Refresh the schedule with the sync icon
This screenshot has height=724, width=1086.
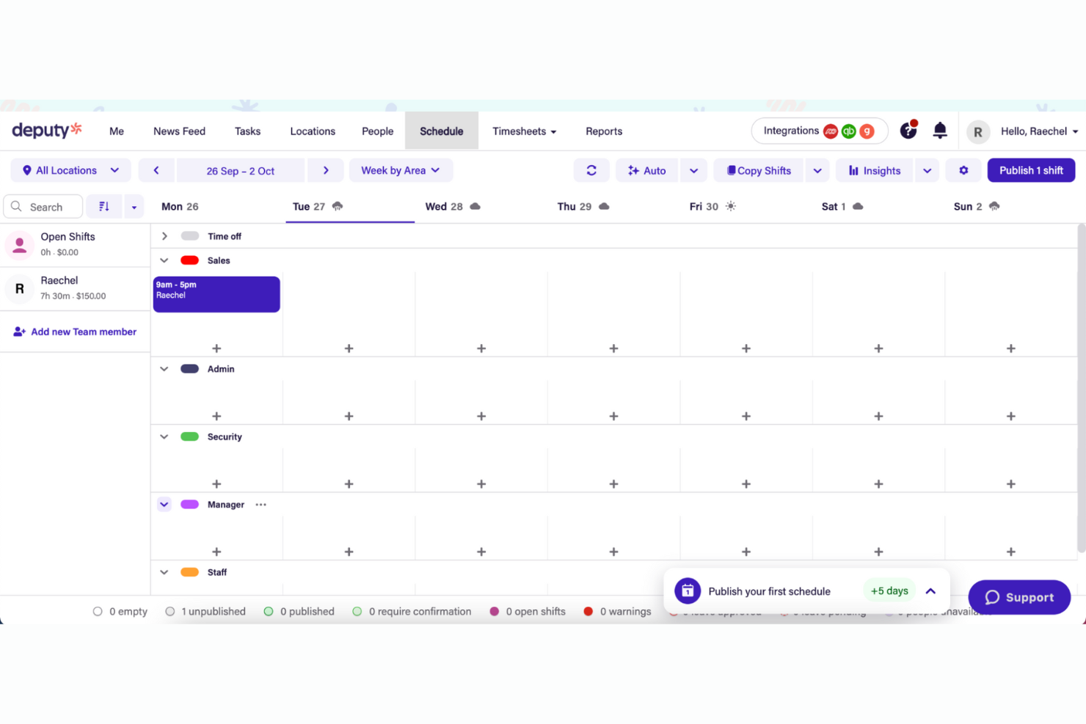(x=591, y=170)
